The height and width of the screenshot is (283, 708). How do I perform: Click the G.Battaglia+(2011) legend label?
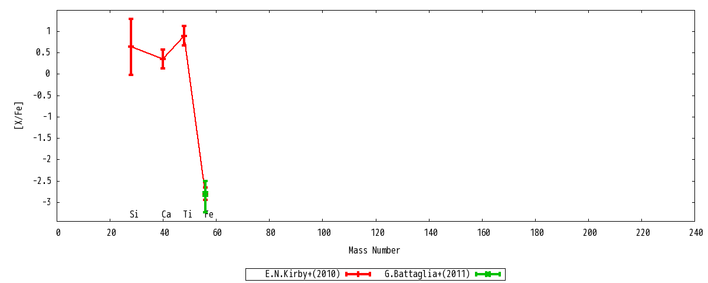coord(427,274)
